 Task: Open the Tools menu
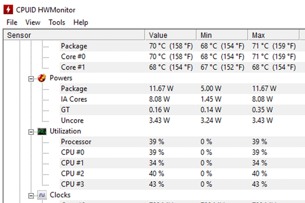click(57, 22)
